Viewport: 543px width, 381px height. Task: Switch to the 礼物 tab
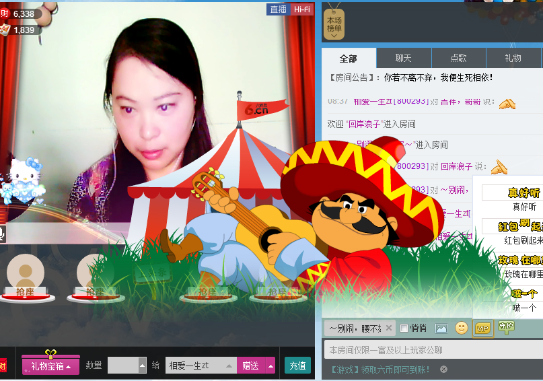[513, 58]
